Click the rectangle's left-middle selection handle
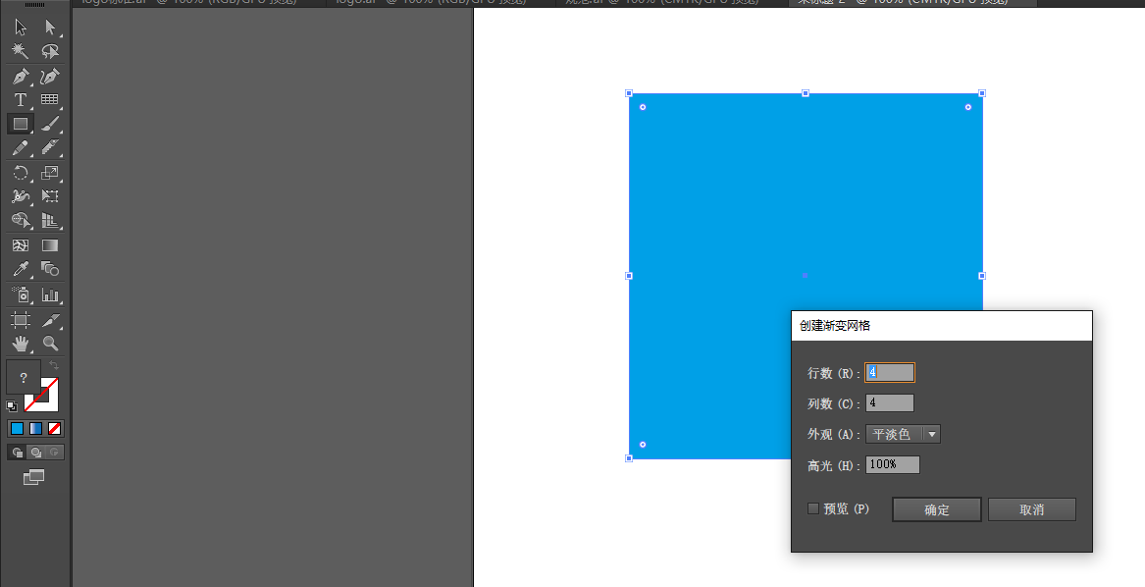1145x587 pixels. (x=629, y=276)
